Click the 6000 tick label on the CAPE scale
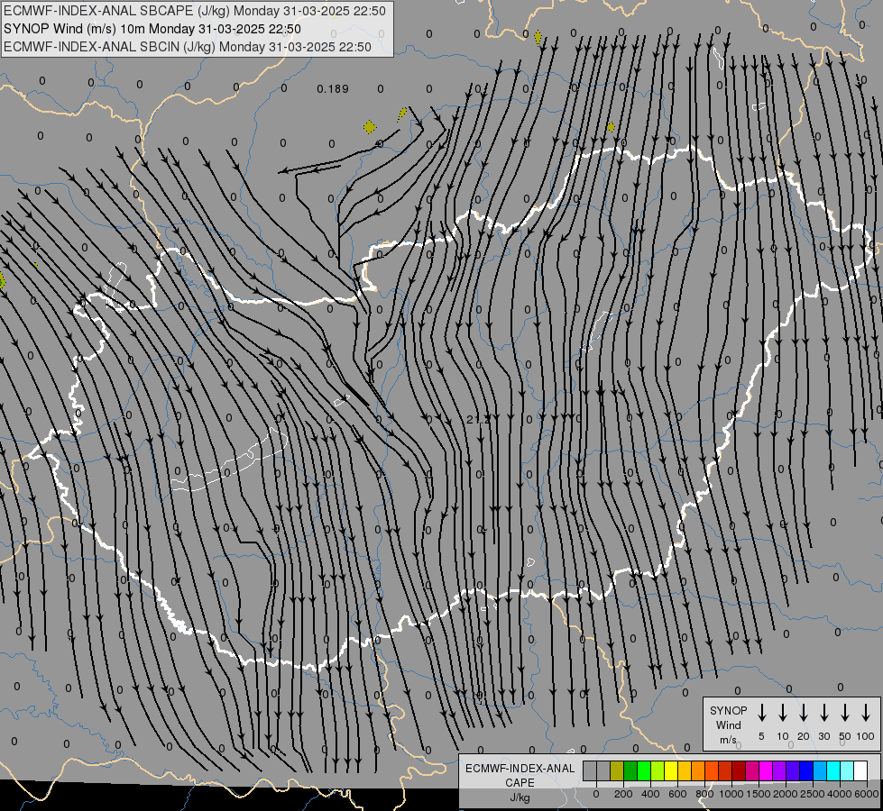The width and height of the screenshot is (883, 811). (867, 794)
